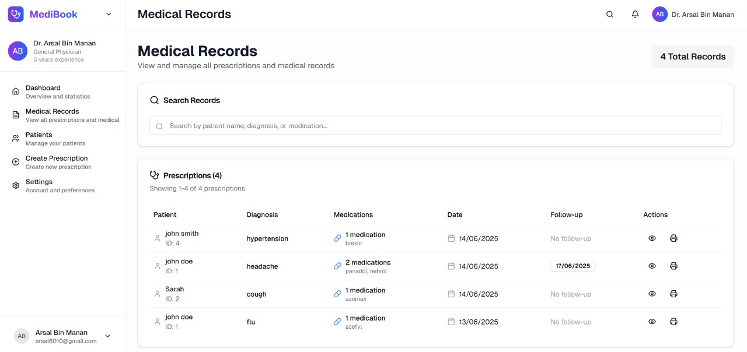747x352 pixels.
Task: Click the MediBook stethoscope logo
Action: pos(16,15)
